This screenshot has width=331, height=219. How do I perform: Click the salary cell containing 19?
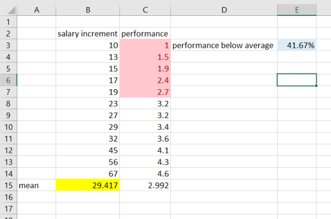tap(88, 92)
